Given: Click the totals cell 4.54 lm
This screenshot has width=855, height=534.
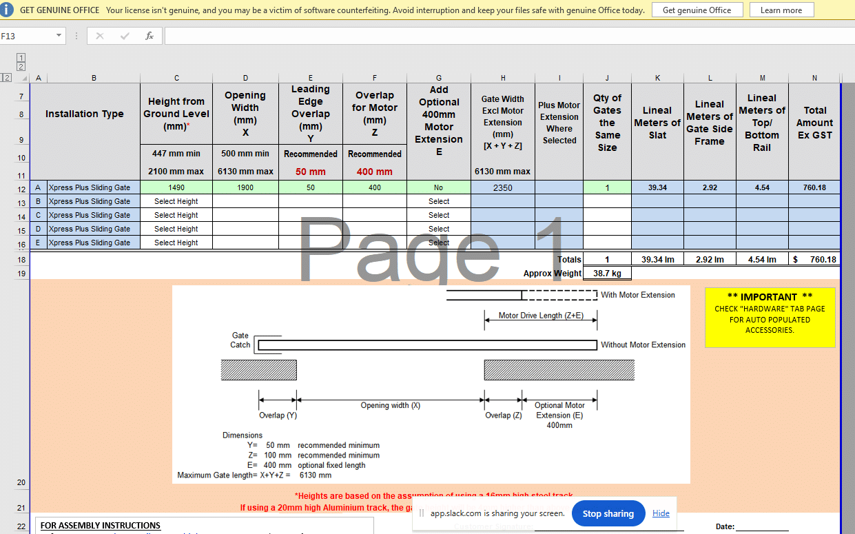Looking at the screenshot, I should tap(762, 260).
